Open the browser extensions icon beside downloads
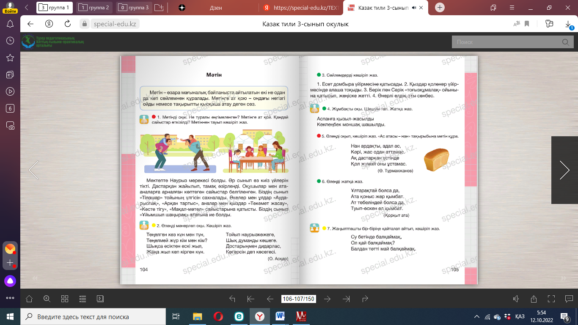The height and width of the screenshot is (325, 578). coord(550,24)
